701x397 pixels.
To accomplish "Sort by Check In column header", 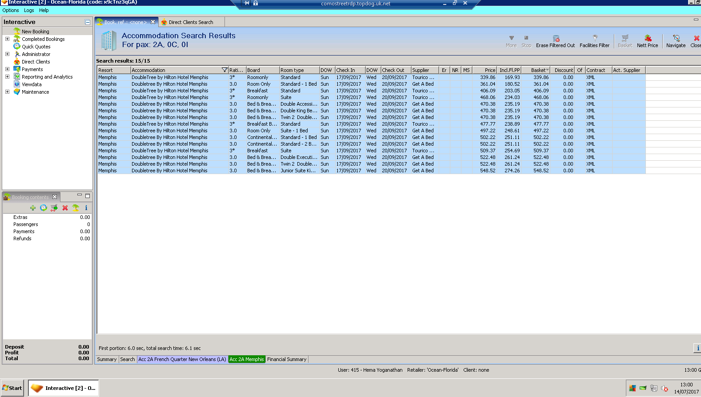I will (x=350, y=70).
